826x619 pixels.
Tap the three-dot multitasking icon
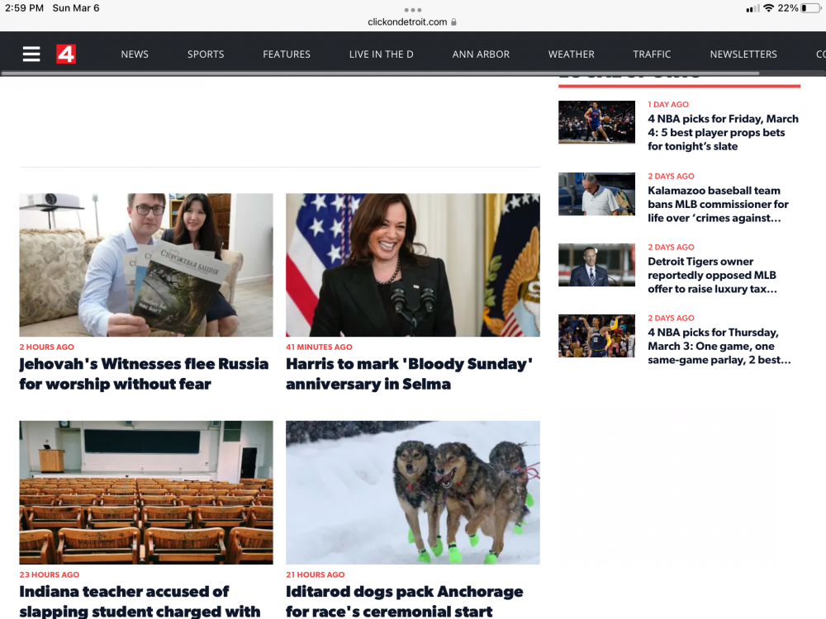(x=413, y=10)
